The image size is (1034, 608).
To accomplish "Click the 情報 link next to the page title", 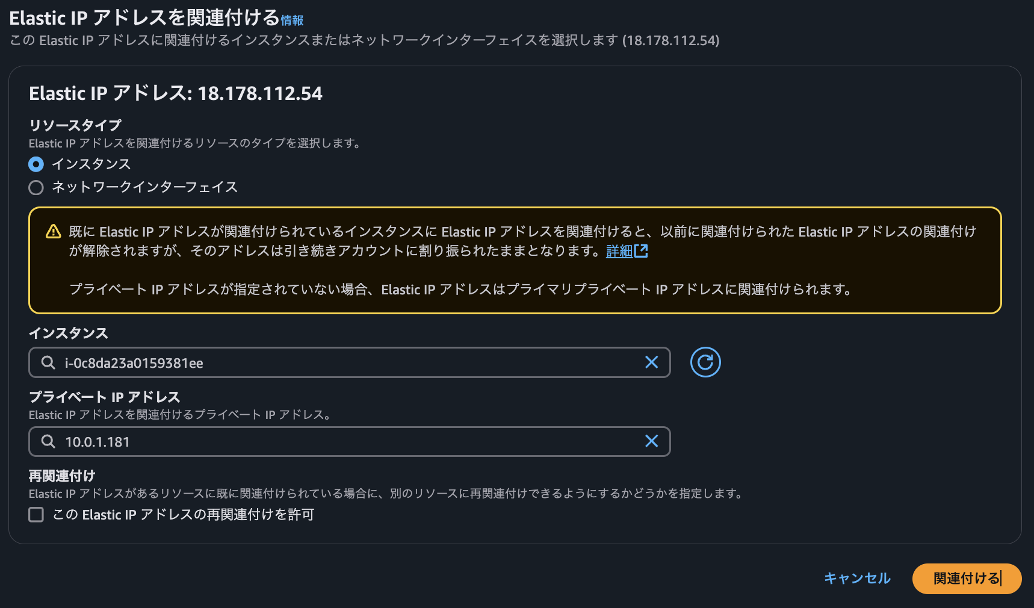I will click(291, 20).
